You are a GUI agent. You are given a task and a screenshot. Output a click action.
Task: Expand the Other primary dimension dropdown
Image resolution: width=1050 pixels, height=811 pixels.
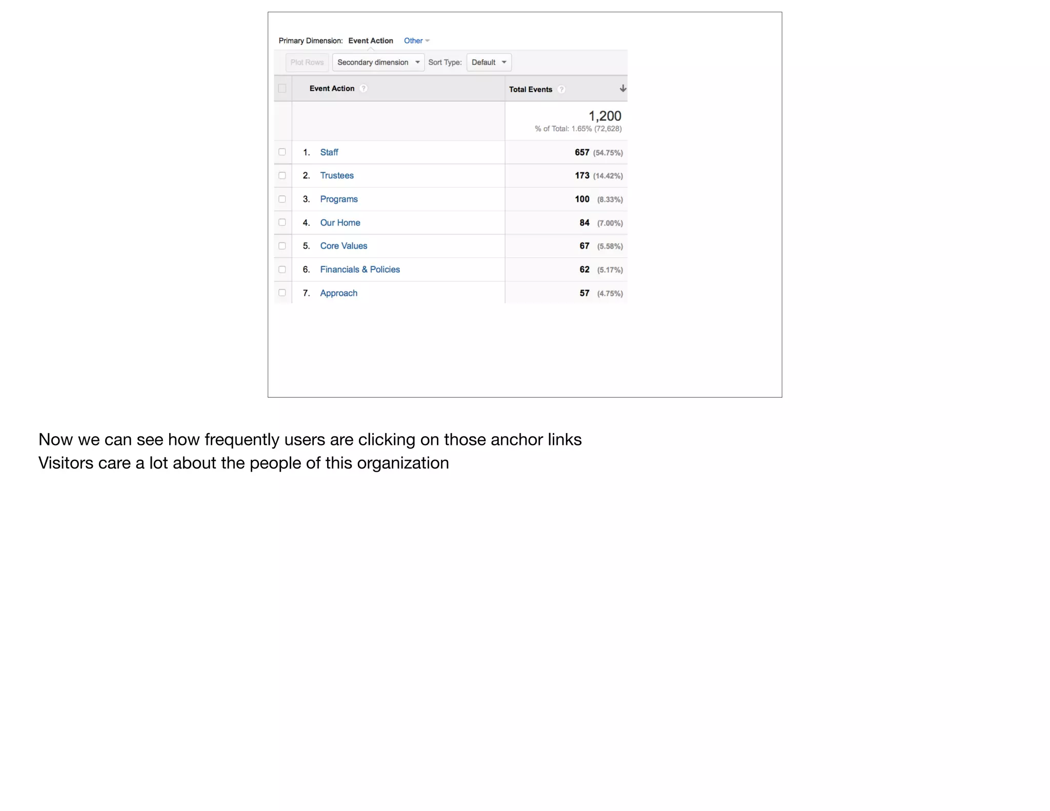[x=416, y=40]
